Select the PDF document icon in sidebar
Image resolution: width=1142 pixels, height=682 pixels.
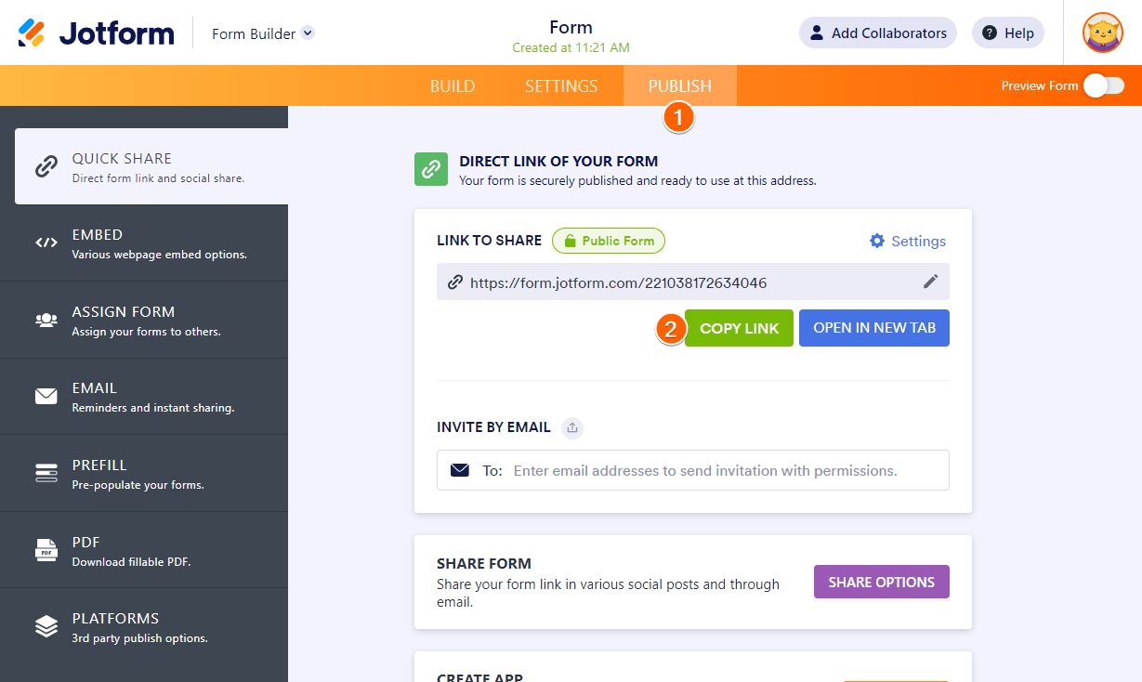(46, 549)
